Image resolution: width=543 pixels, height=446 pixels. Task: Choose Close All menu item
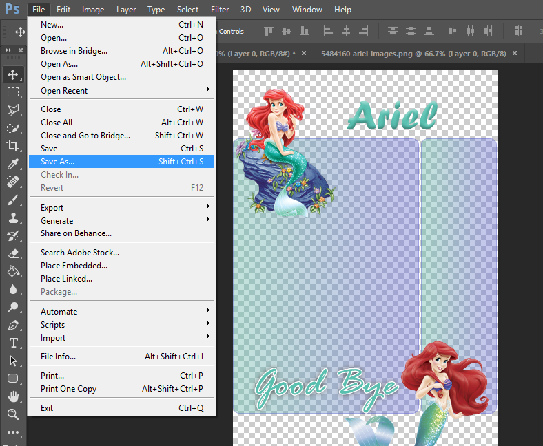[x=121, y=123]
